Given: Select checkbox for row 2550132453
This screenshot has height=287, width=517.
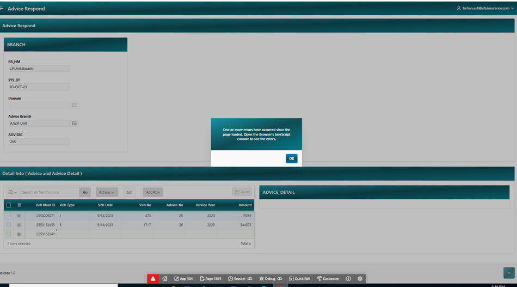Looking at the screenshot, I should [8, 225].
